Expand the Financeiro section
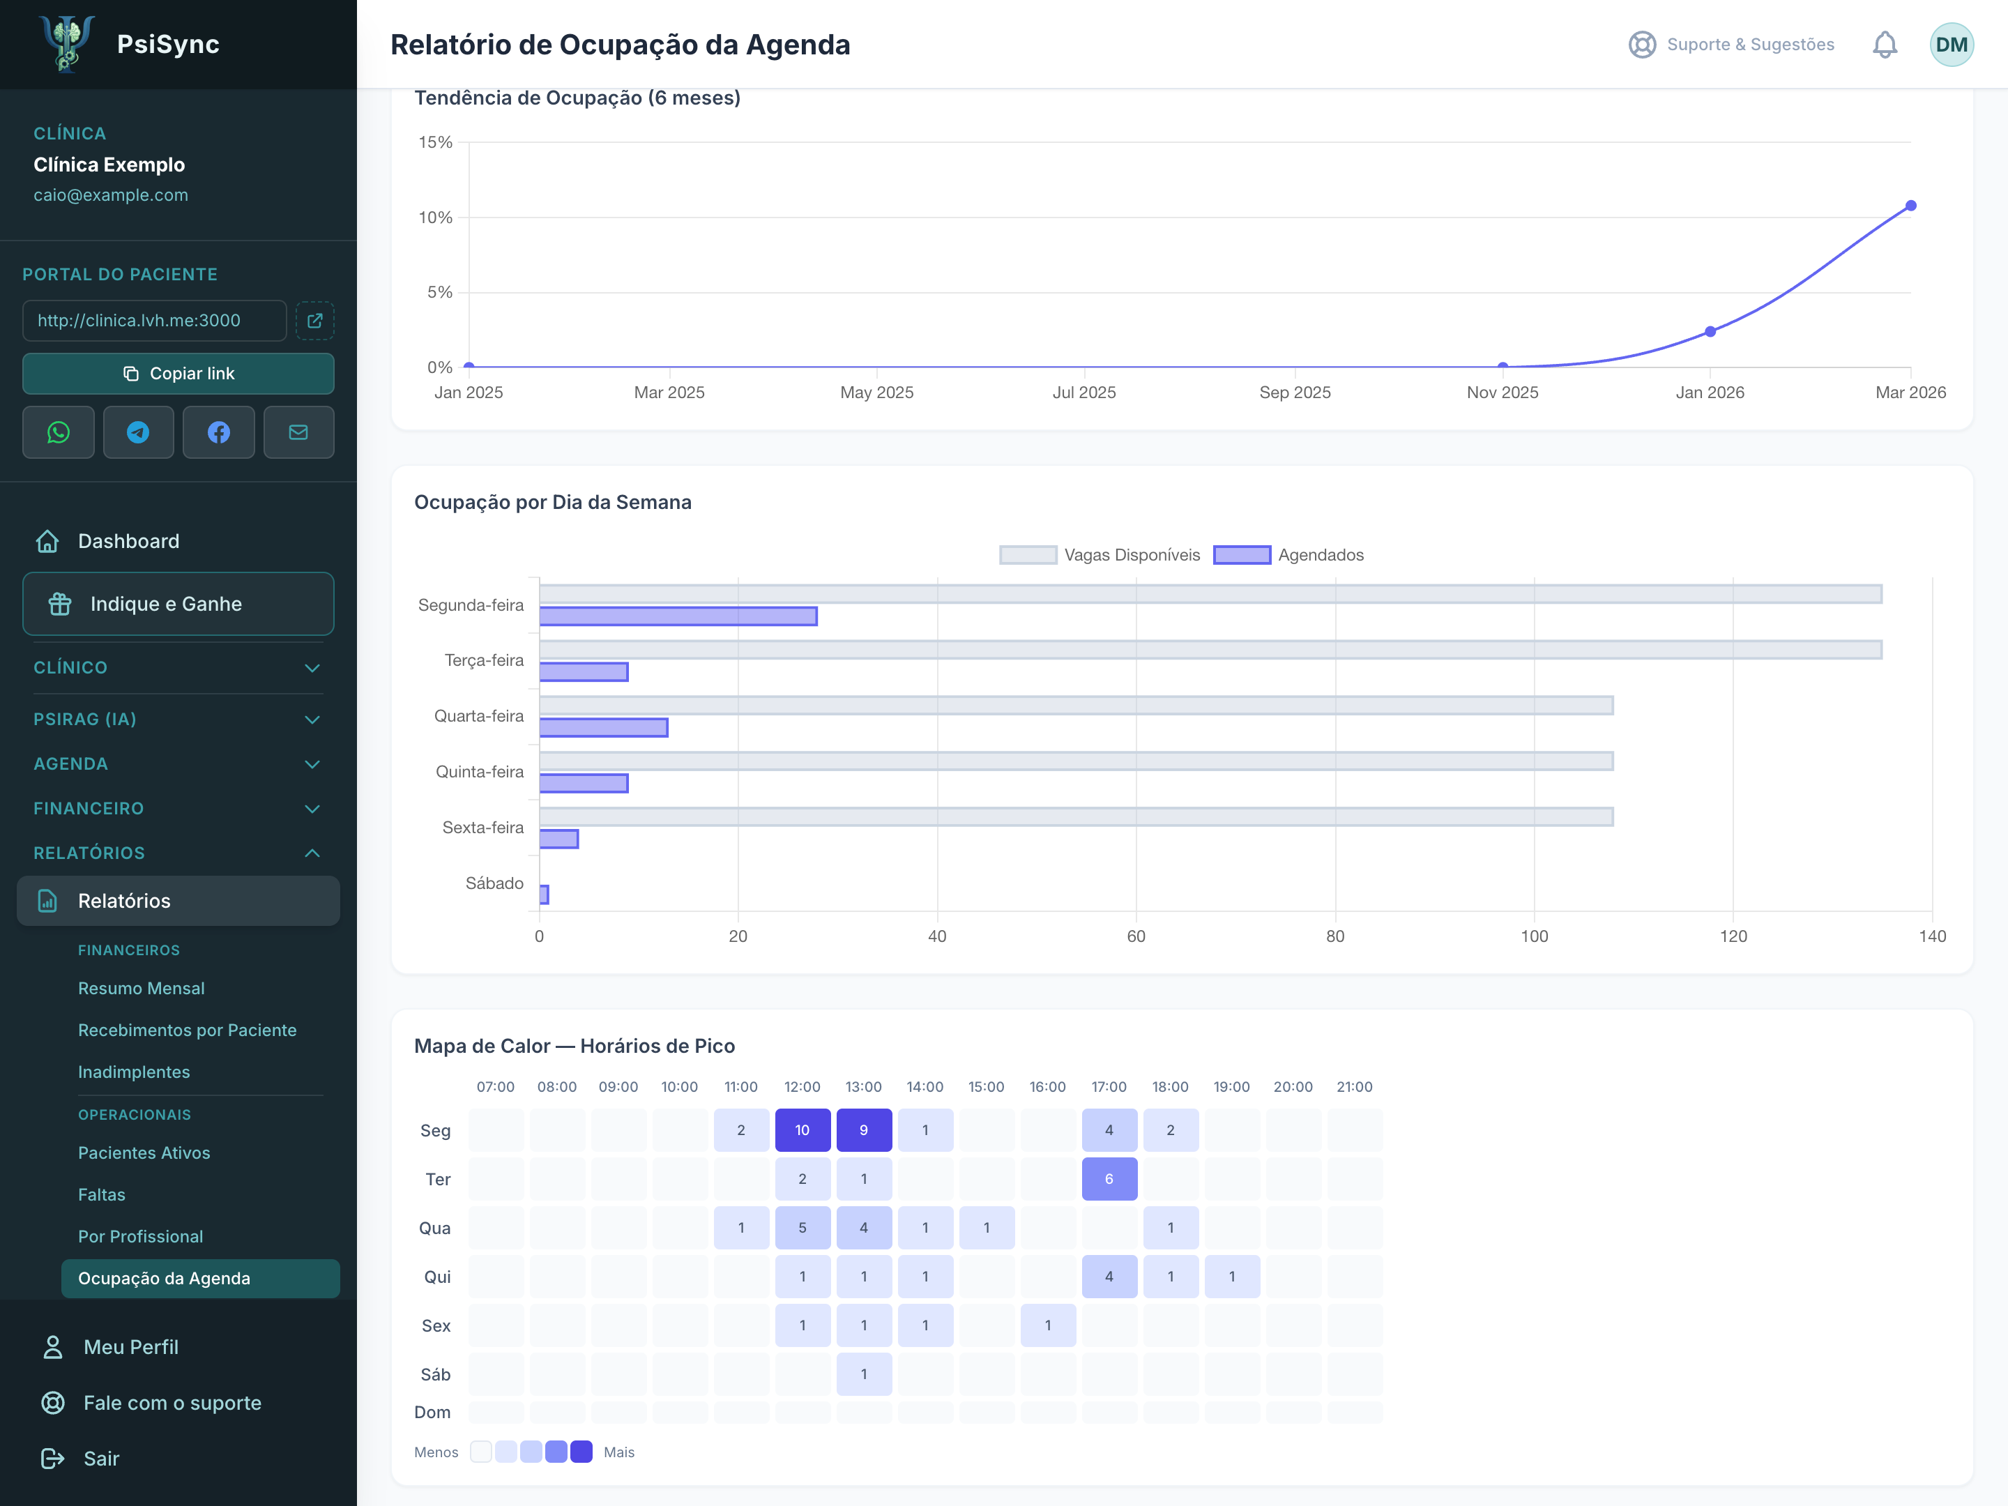The image size is (2008, 1506). coord(178,808)
